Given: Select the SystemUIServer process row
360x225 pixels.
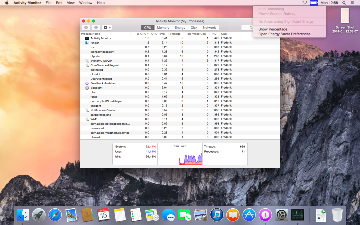Looking at the screenshot, I should tap(180, 61).
